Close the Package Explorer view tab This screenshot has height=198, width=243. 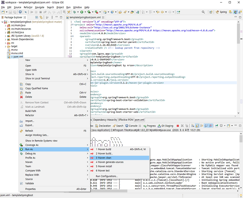click(25, 17)
